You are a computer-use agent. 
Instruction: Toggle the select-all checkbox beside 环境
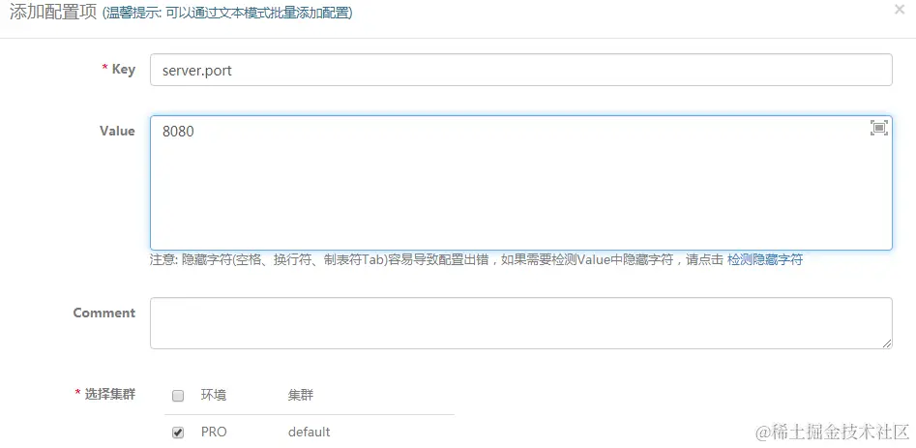pos(178,396)
